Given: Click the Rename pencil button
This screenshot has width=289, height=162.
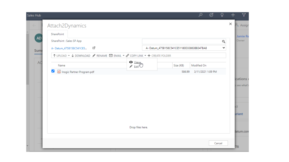Looking at the screenshot, I should tap(99, 56).
